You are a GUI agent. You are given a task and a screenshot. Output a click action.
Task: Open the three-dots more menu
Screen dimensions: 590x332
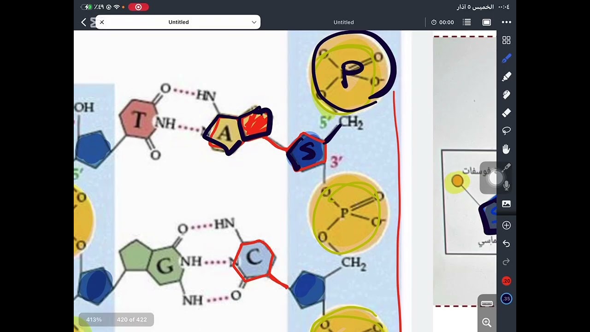tap(507, 22)
